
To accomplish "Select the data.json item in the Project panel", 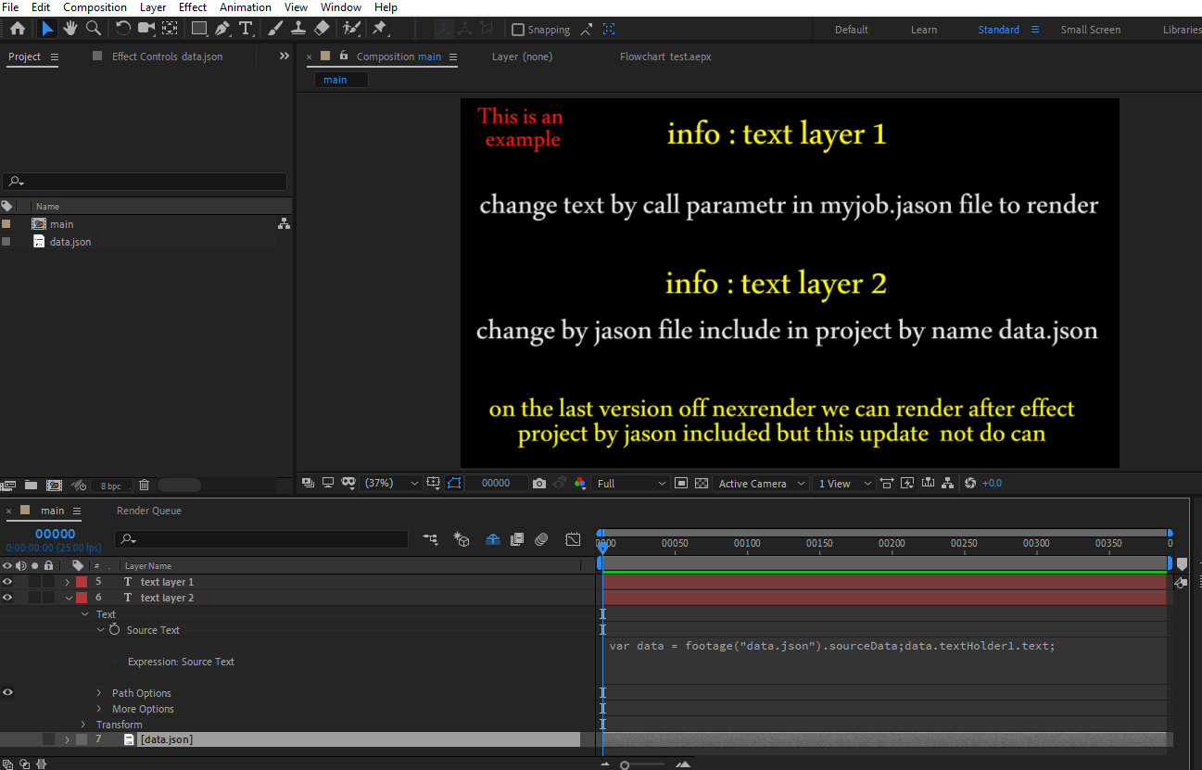I will tap(71, 241).
